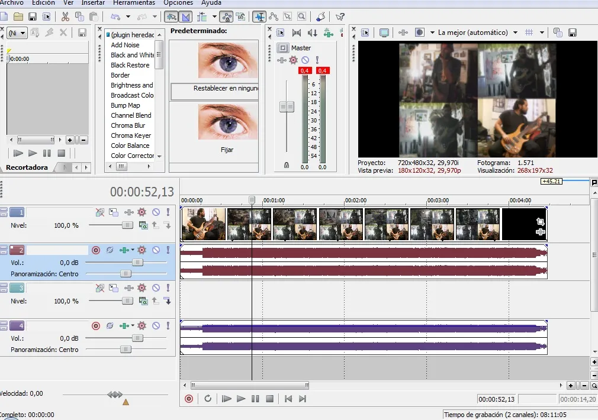This screenshot has width=598, height=420.
Task: Open Track FX on audio track 2
Action: click(142, 250)
